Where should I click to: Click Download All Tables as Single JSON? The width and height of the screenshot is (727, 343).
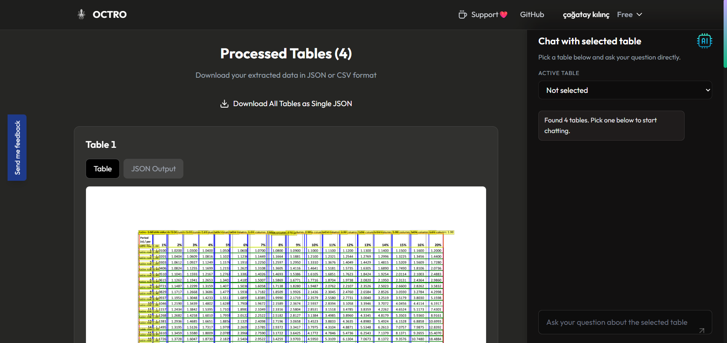292,103
